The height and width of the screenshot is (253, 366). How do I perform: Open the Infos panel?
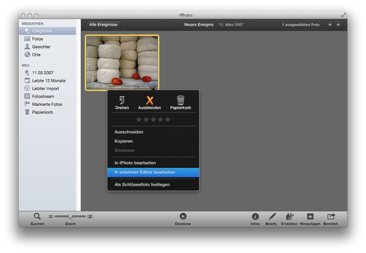point(255,217)
